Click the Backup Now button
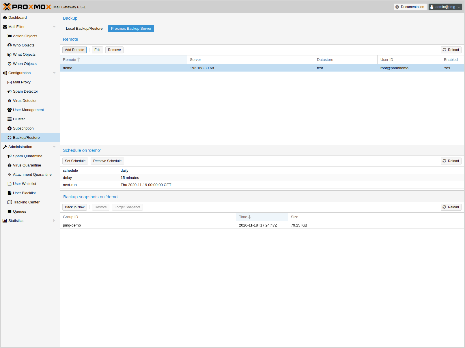 click(74, 207)
